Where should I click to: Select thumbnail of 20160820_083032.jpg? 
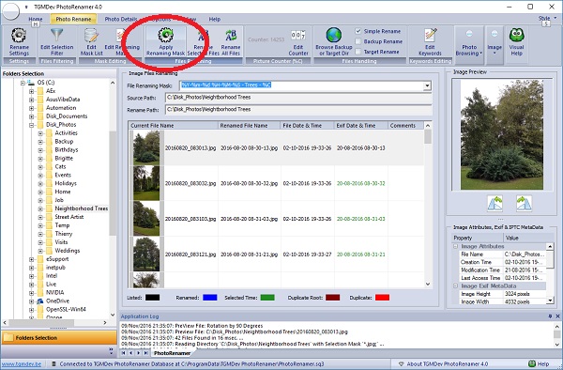(146, 183)
